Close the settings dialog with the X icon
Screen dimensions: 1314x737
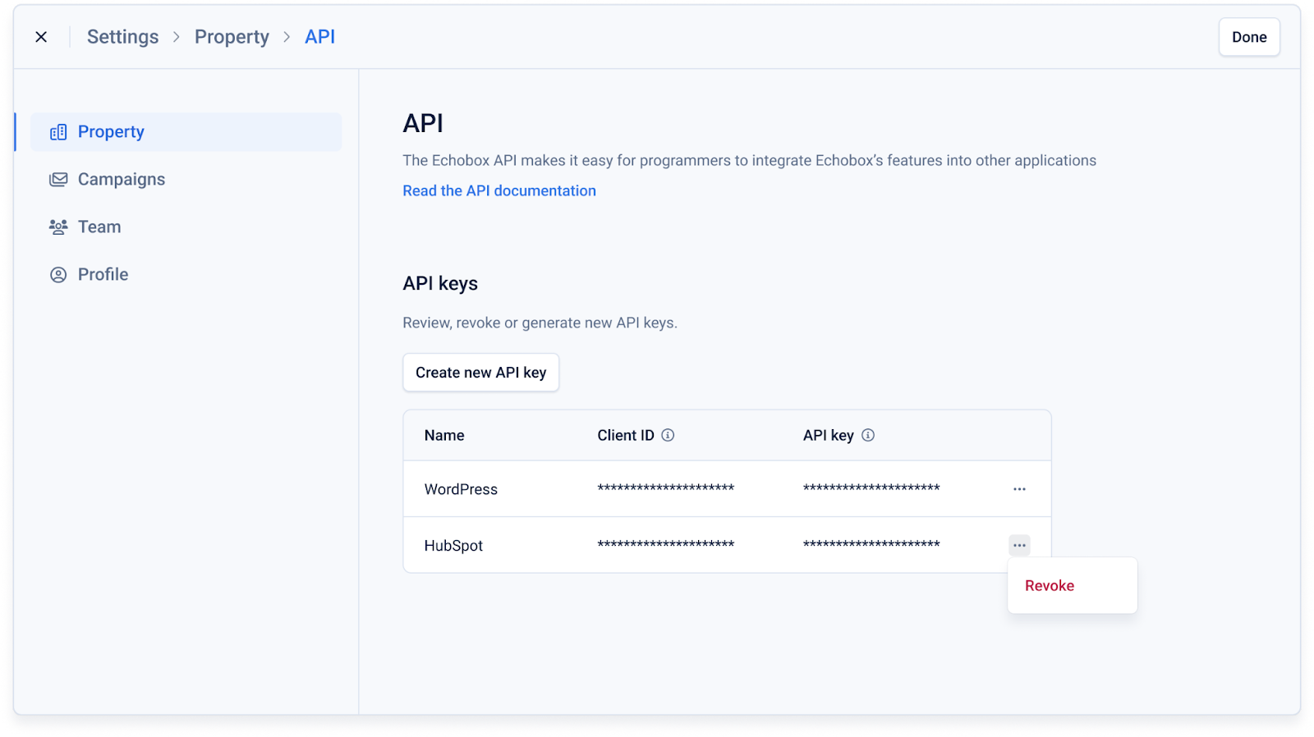[x=41, y=37]
